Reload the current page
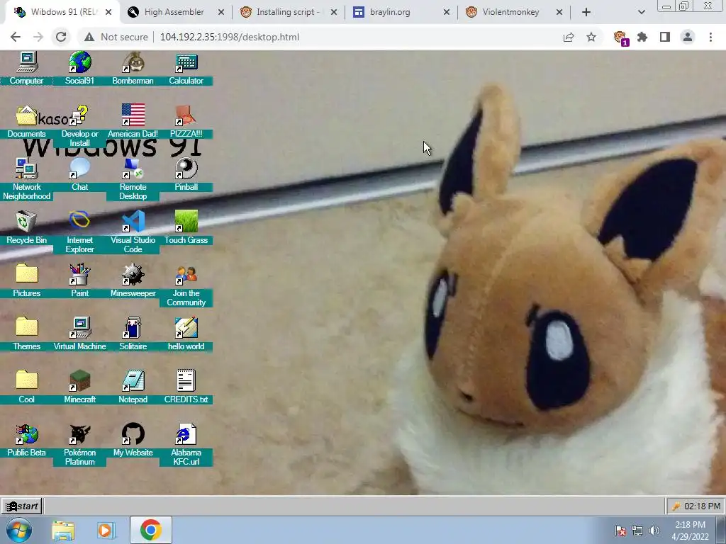 point(61,37)
